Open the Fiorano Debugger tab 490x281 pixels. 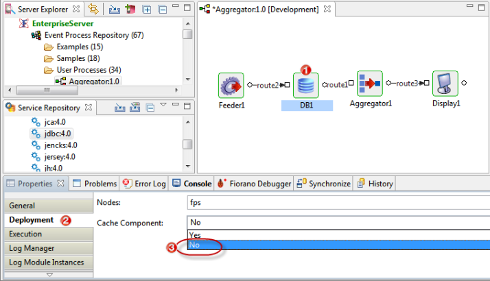pos(255,184)
